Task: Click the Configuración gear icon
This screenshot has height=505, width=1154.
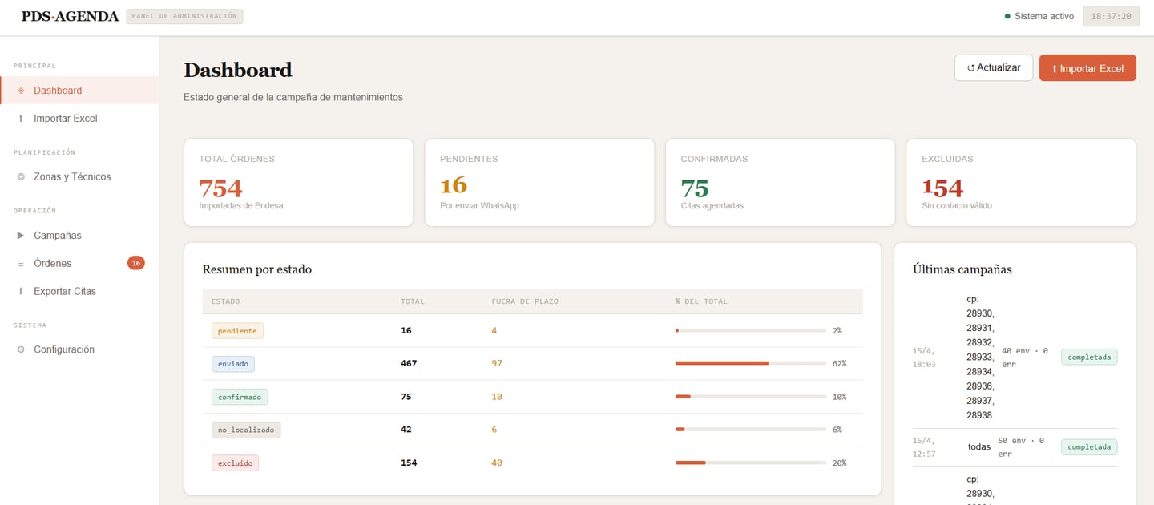Action: 21,350
